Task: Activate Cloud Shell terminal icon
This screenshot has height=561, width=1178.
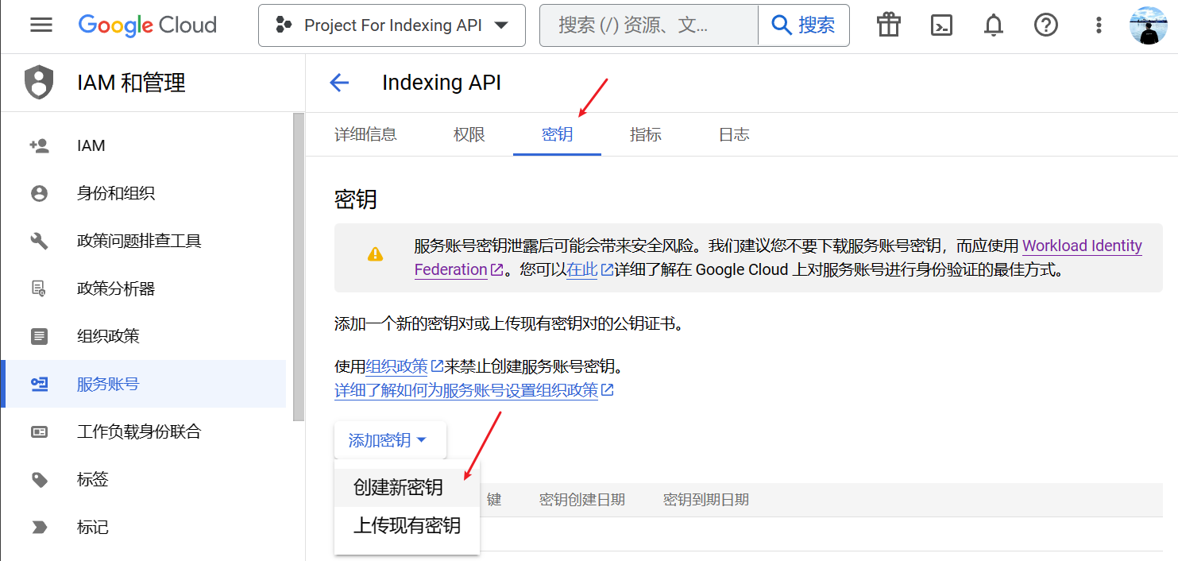Action: (941, 25)
